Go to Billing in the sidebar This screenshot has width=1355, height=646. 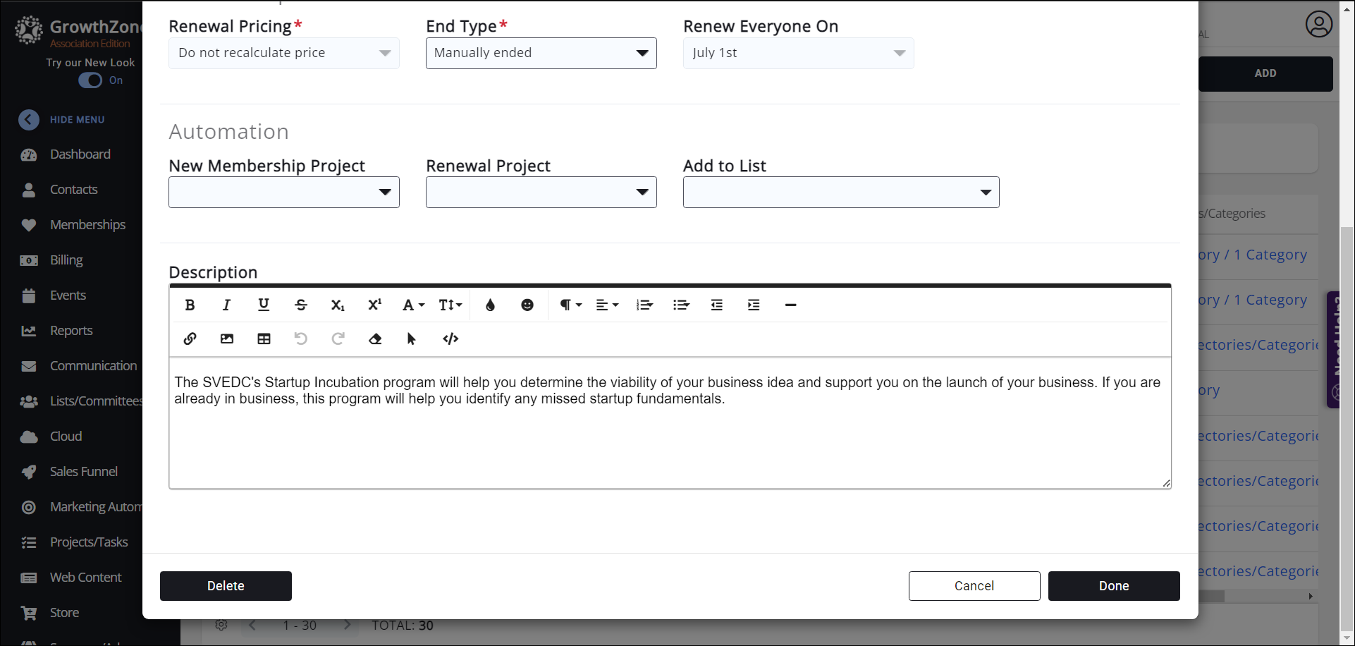[x=66, y=260]
